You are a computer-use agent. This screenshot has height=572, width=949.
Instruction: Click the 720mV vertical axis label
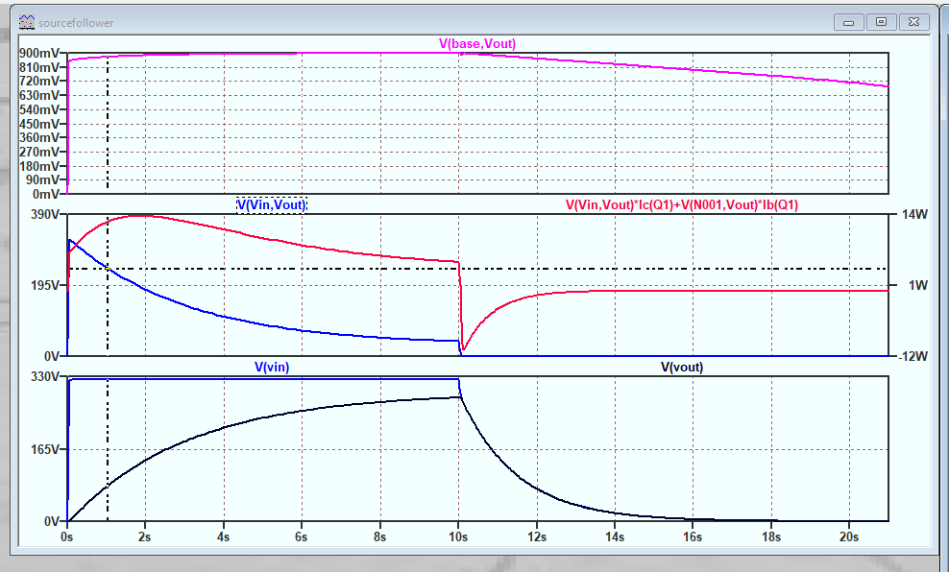pyautogui.click(x=39, y=81)
